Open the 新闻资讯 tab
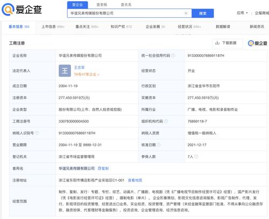This screenshot has height=219, width=269. [257, 27]
